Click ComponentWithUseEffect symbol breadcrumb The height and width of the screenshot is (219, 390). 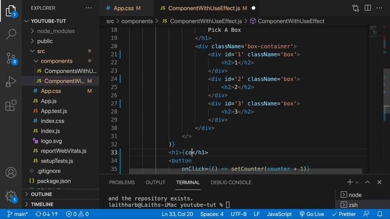click(287, 21)
